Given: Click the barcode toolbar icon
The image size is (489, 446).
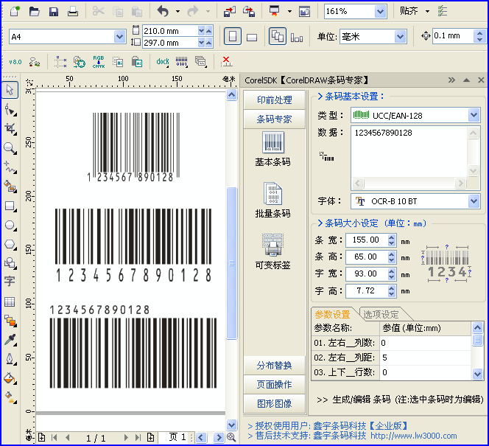Looking at the screenshot, I should 182,62.
